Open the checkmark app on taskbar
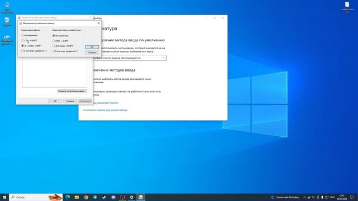The image size is (358, 201). tap(104, 197)
